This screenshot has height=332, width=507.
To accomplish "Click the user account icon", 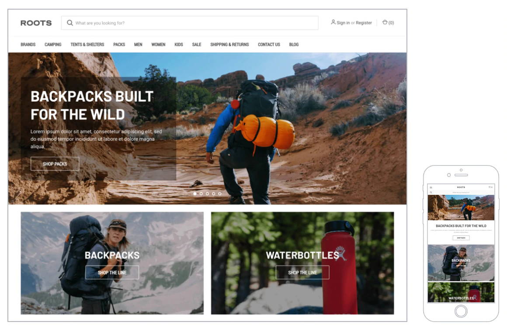I will pos(333,22).
